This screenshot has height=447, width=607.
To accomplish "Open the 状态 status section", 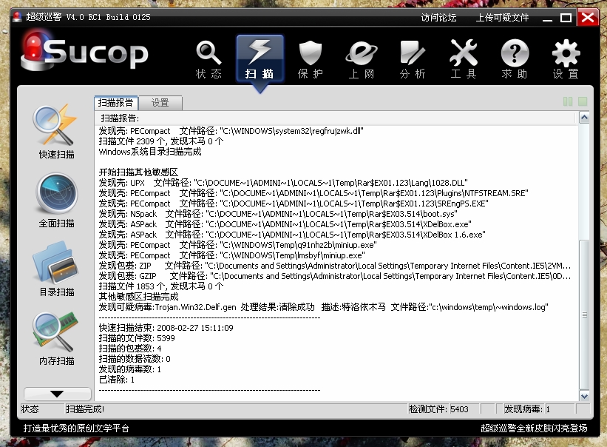I will 208,59.
